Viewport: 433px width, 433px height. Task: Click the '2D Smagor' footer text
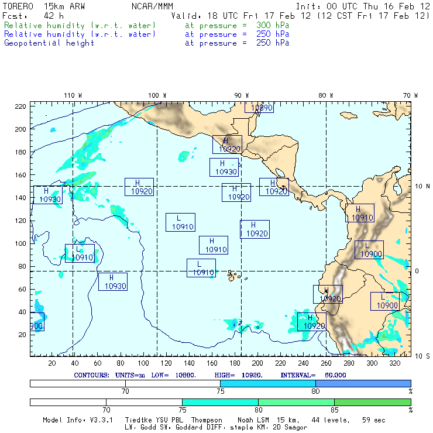pos(290,428)
